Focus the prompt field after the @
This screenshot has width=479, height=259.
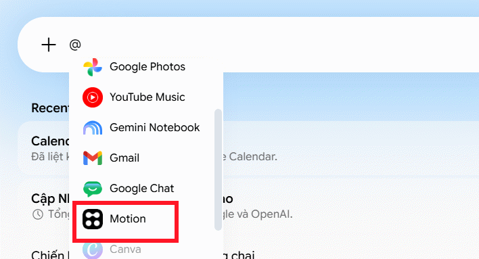[275, 45]
